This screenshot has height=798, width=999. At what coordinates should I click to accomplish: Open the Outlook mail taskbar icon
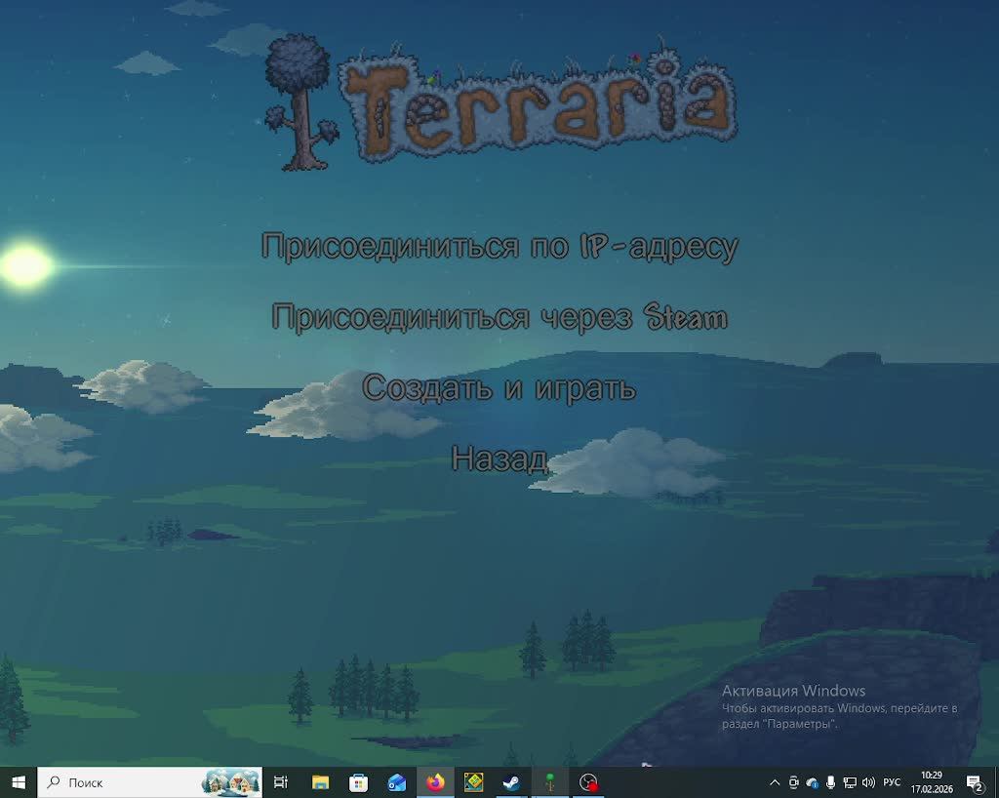click(396, 782)
